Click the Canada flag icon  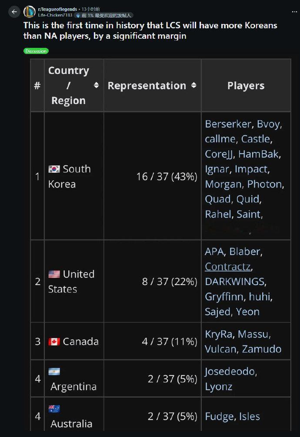click(x=54, y=342)
